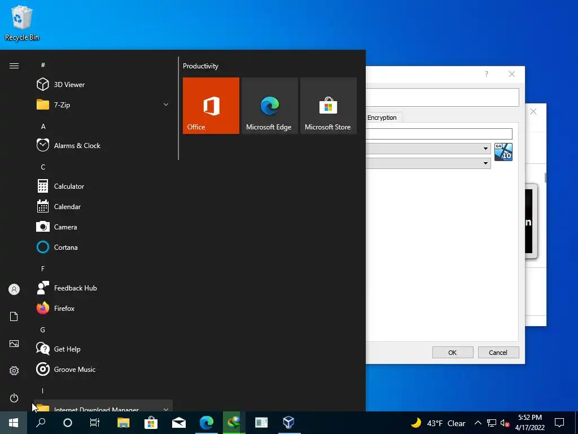Click the dialog help question mark

486,74
